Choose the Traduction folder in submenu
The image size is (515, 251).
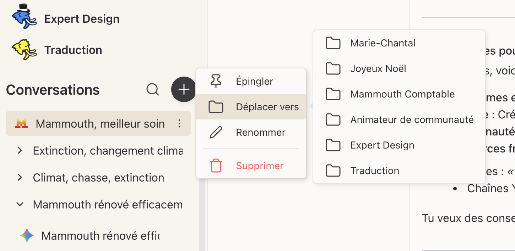pos(374,171)
